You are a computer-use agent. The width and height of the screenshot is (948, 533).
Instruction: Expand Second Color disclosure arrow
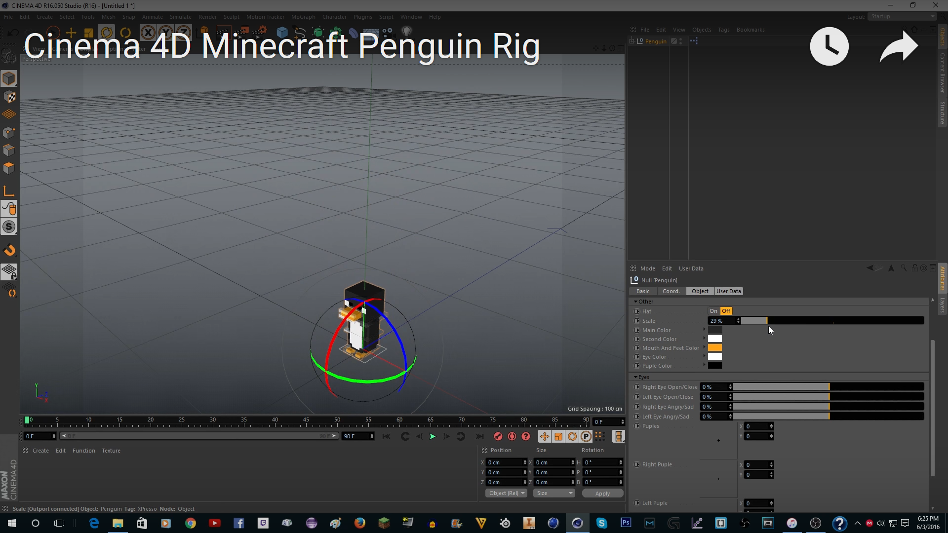(x=704, y=338)
